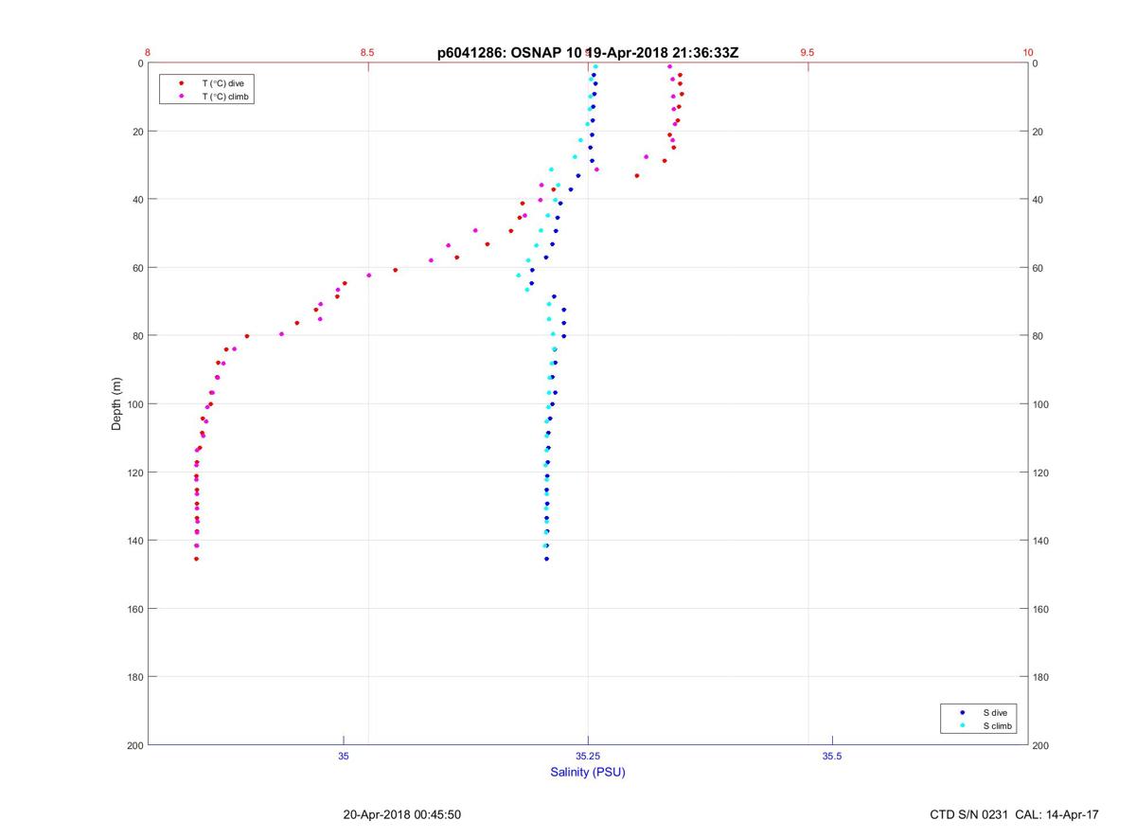Click depth tick 180 on the right axis
Screen dimensions: 1136x838
pos(1040,677)
